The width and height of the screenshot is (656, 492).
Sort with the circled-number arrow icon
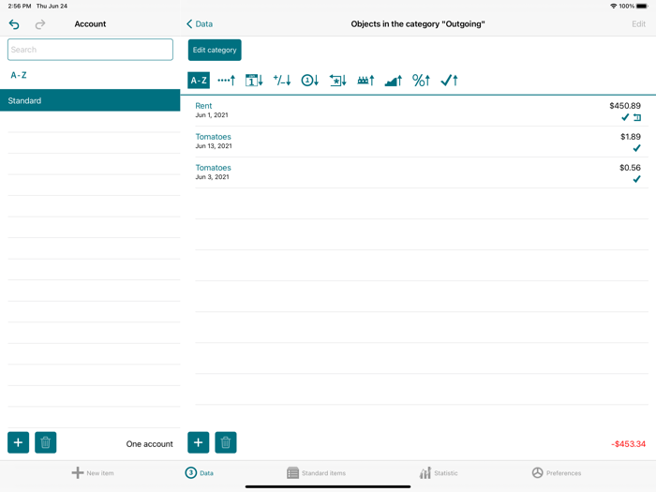pos(310,80)
